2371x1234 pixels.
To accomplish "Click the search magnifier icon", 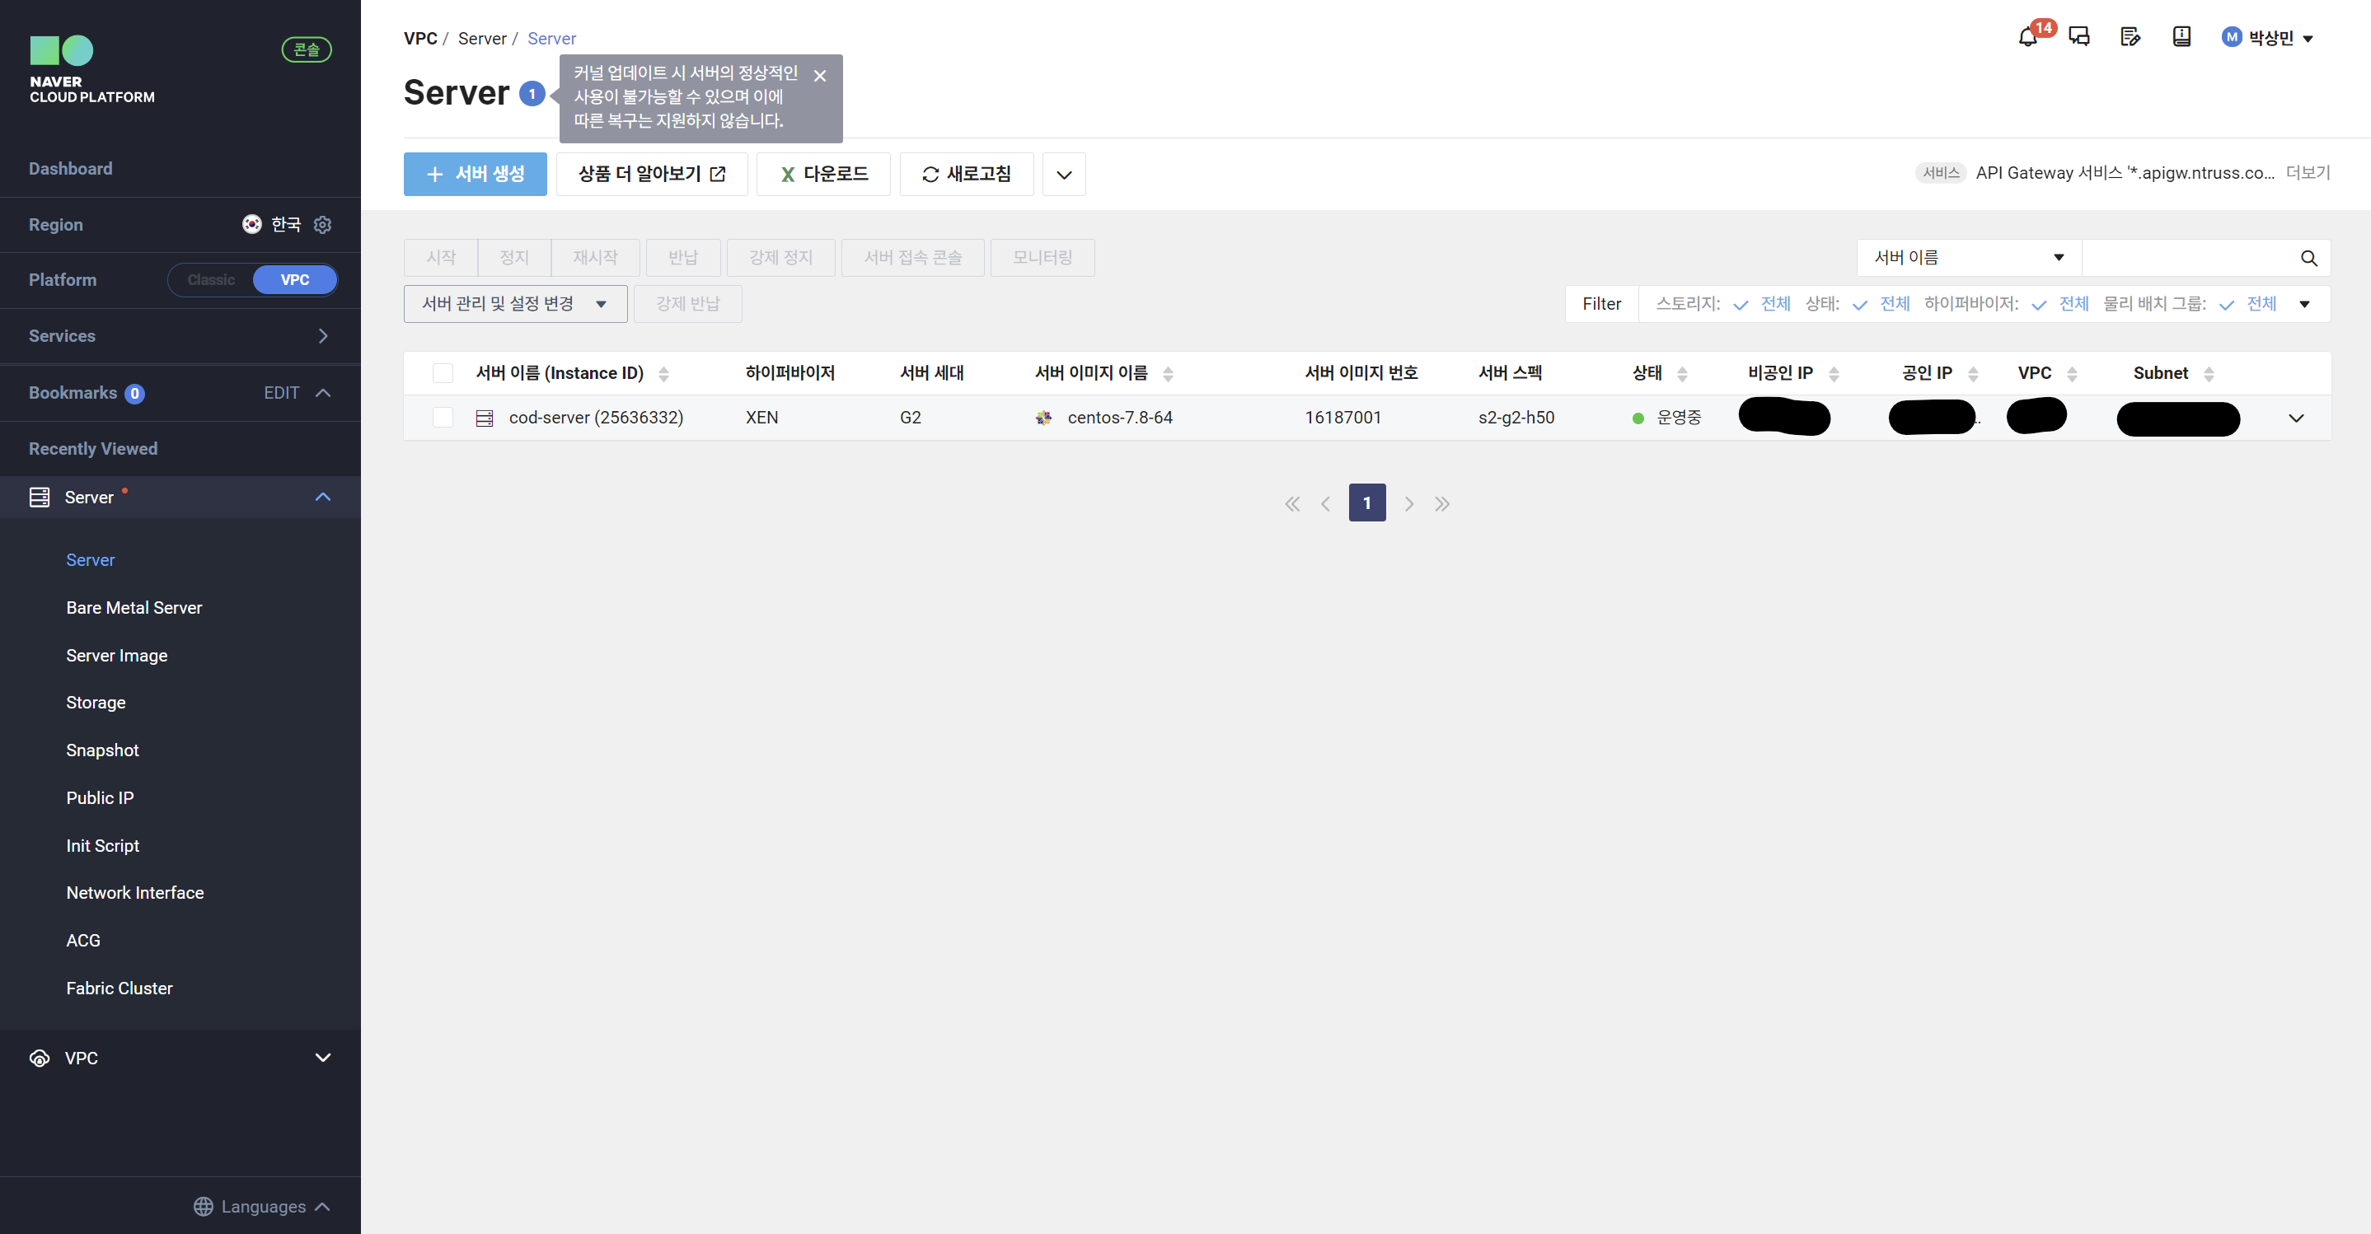I will click(x=2308, y=259).
